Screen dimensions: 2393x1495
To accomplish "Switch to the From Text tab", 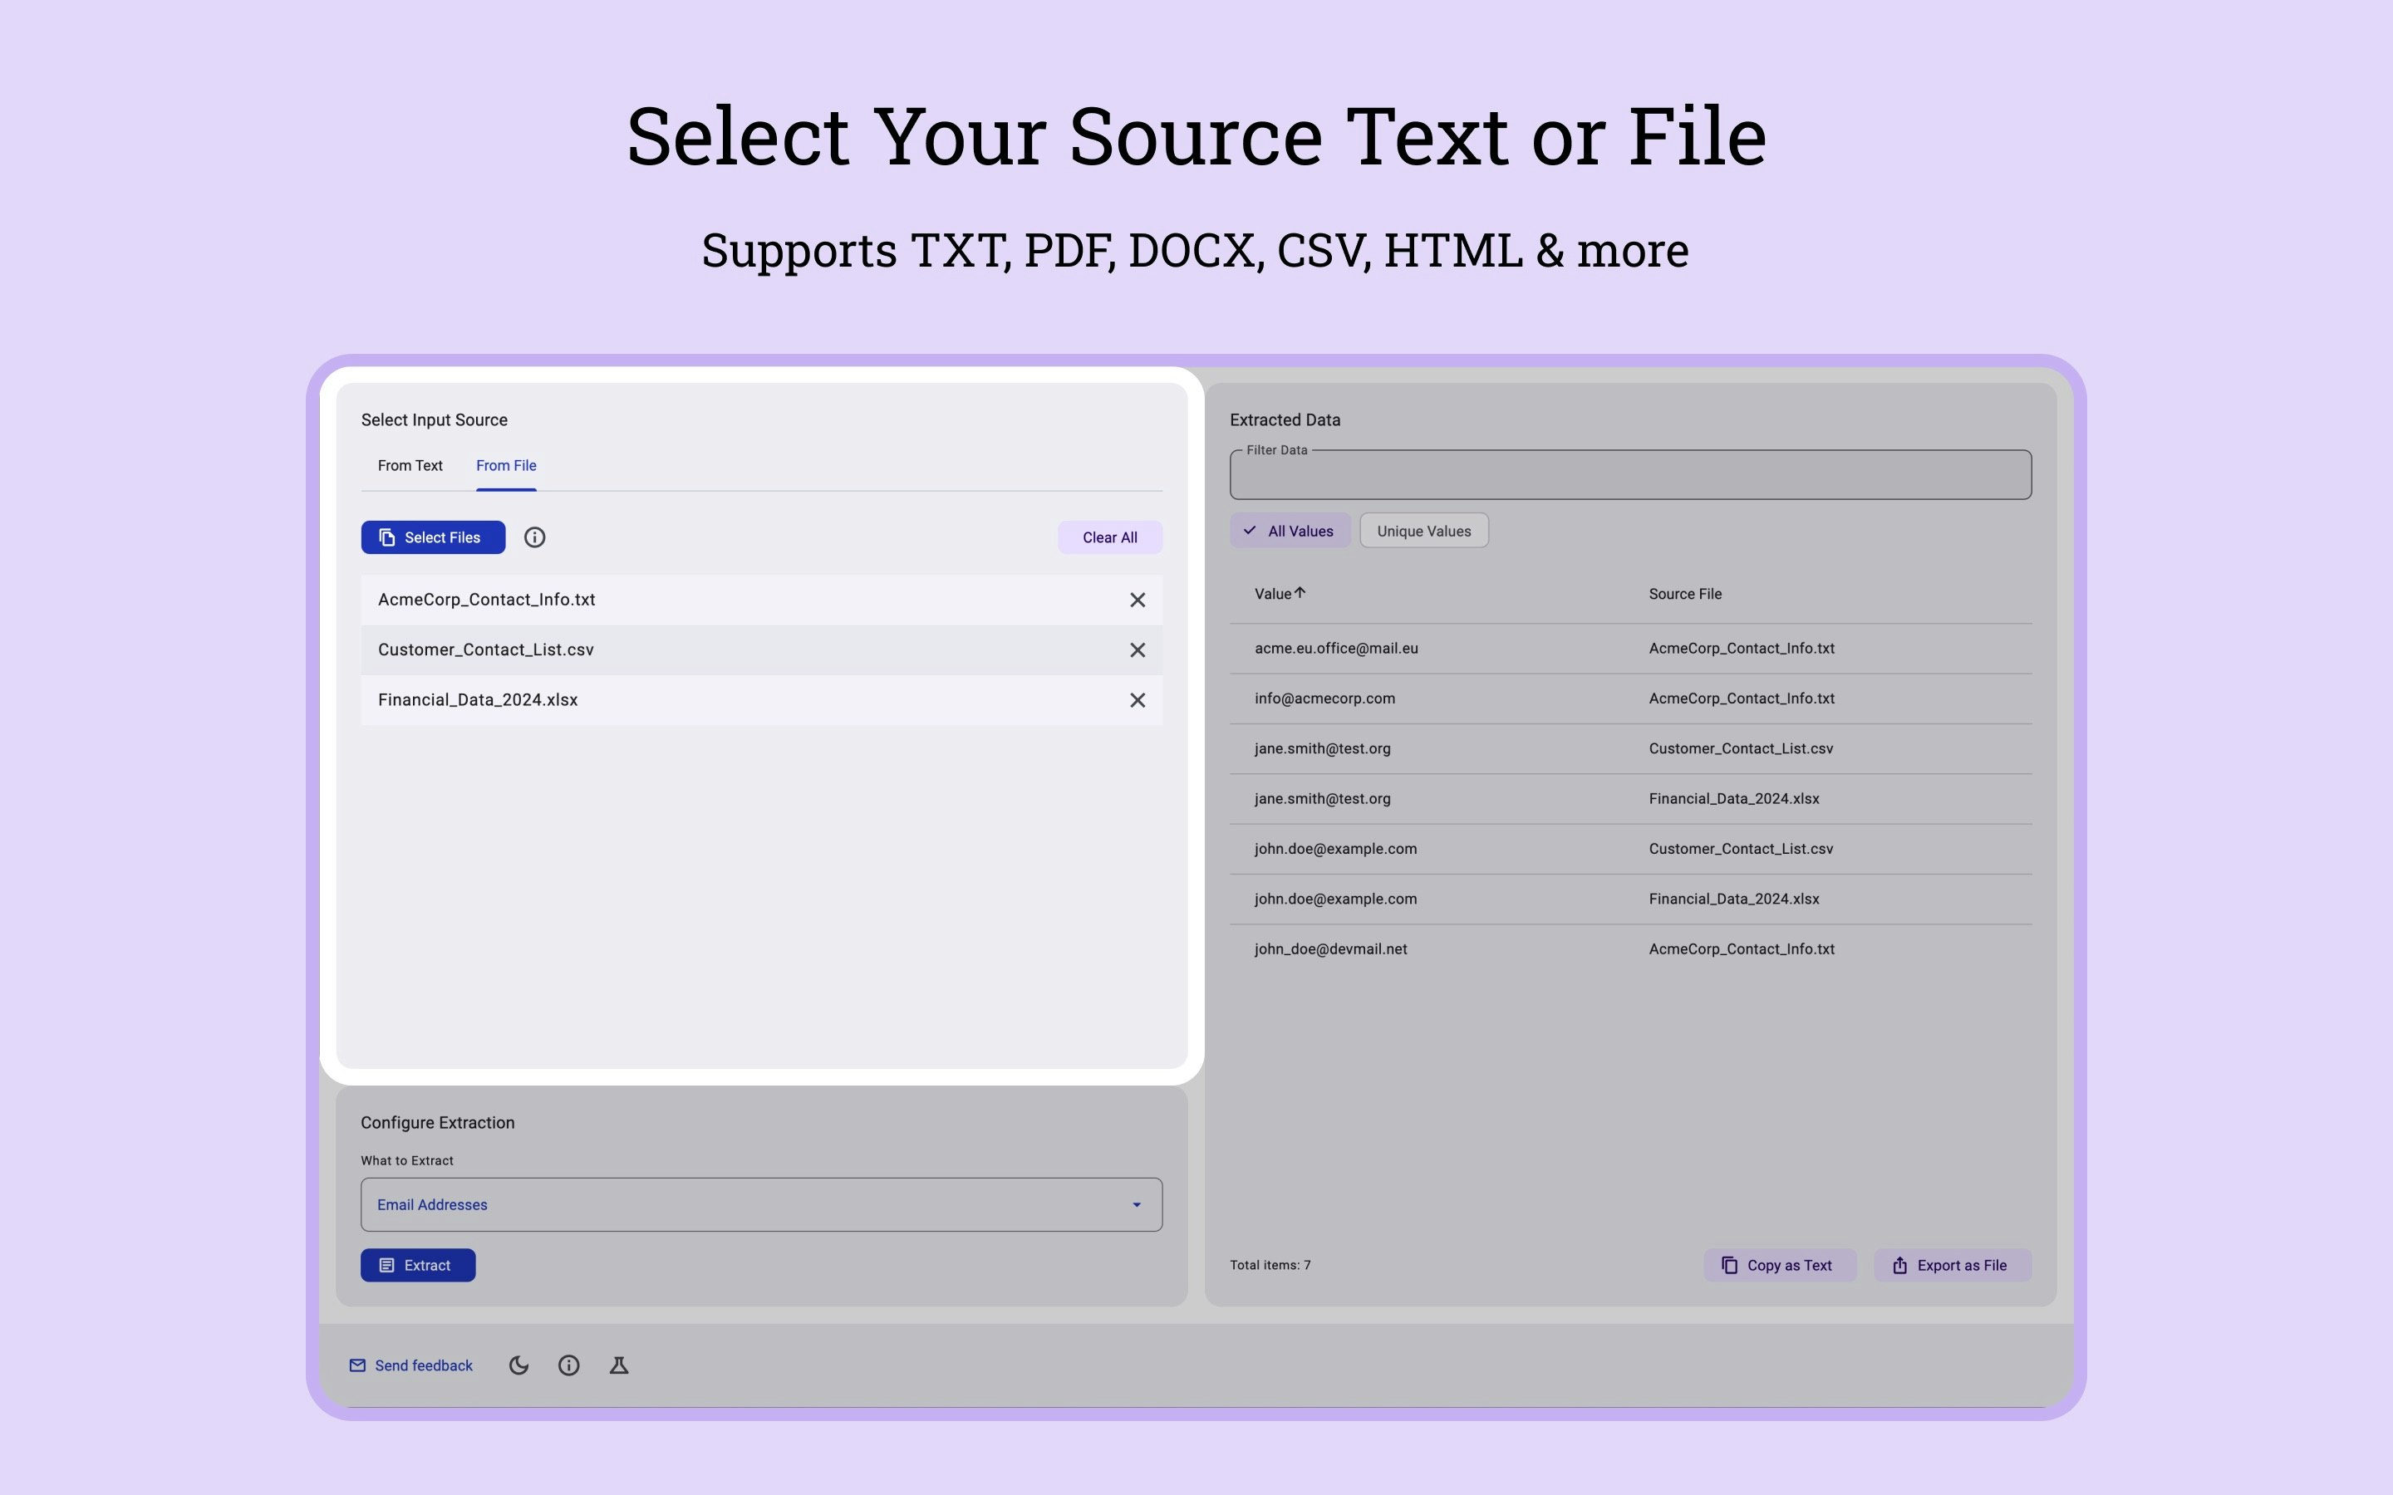I will click(x=410, y=465).
